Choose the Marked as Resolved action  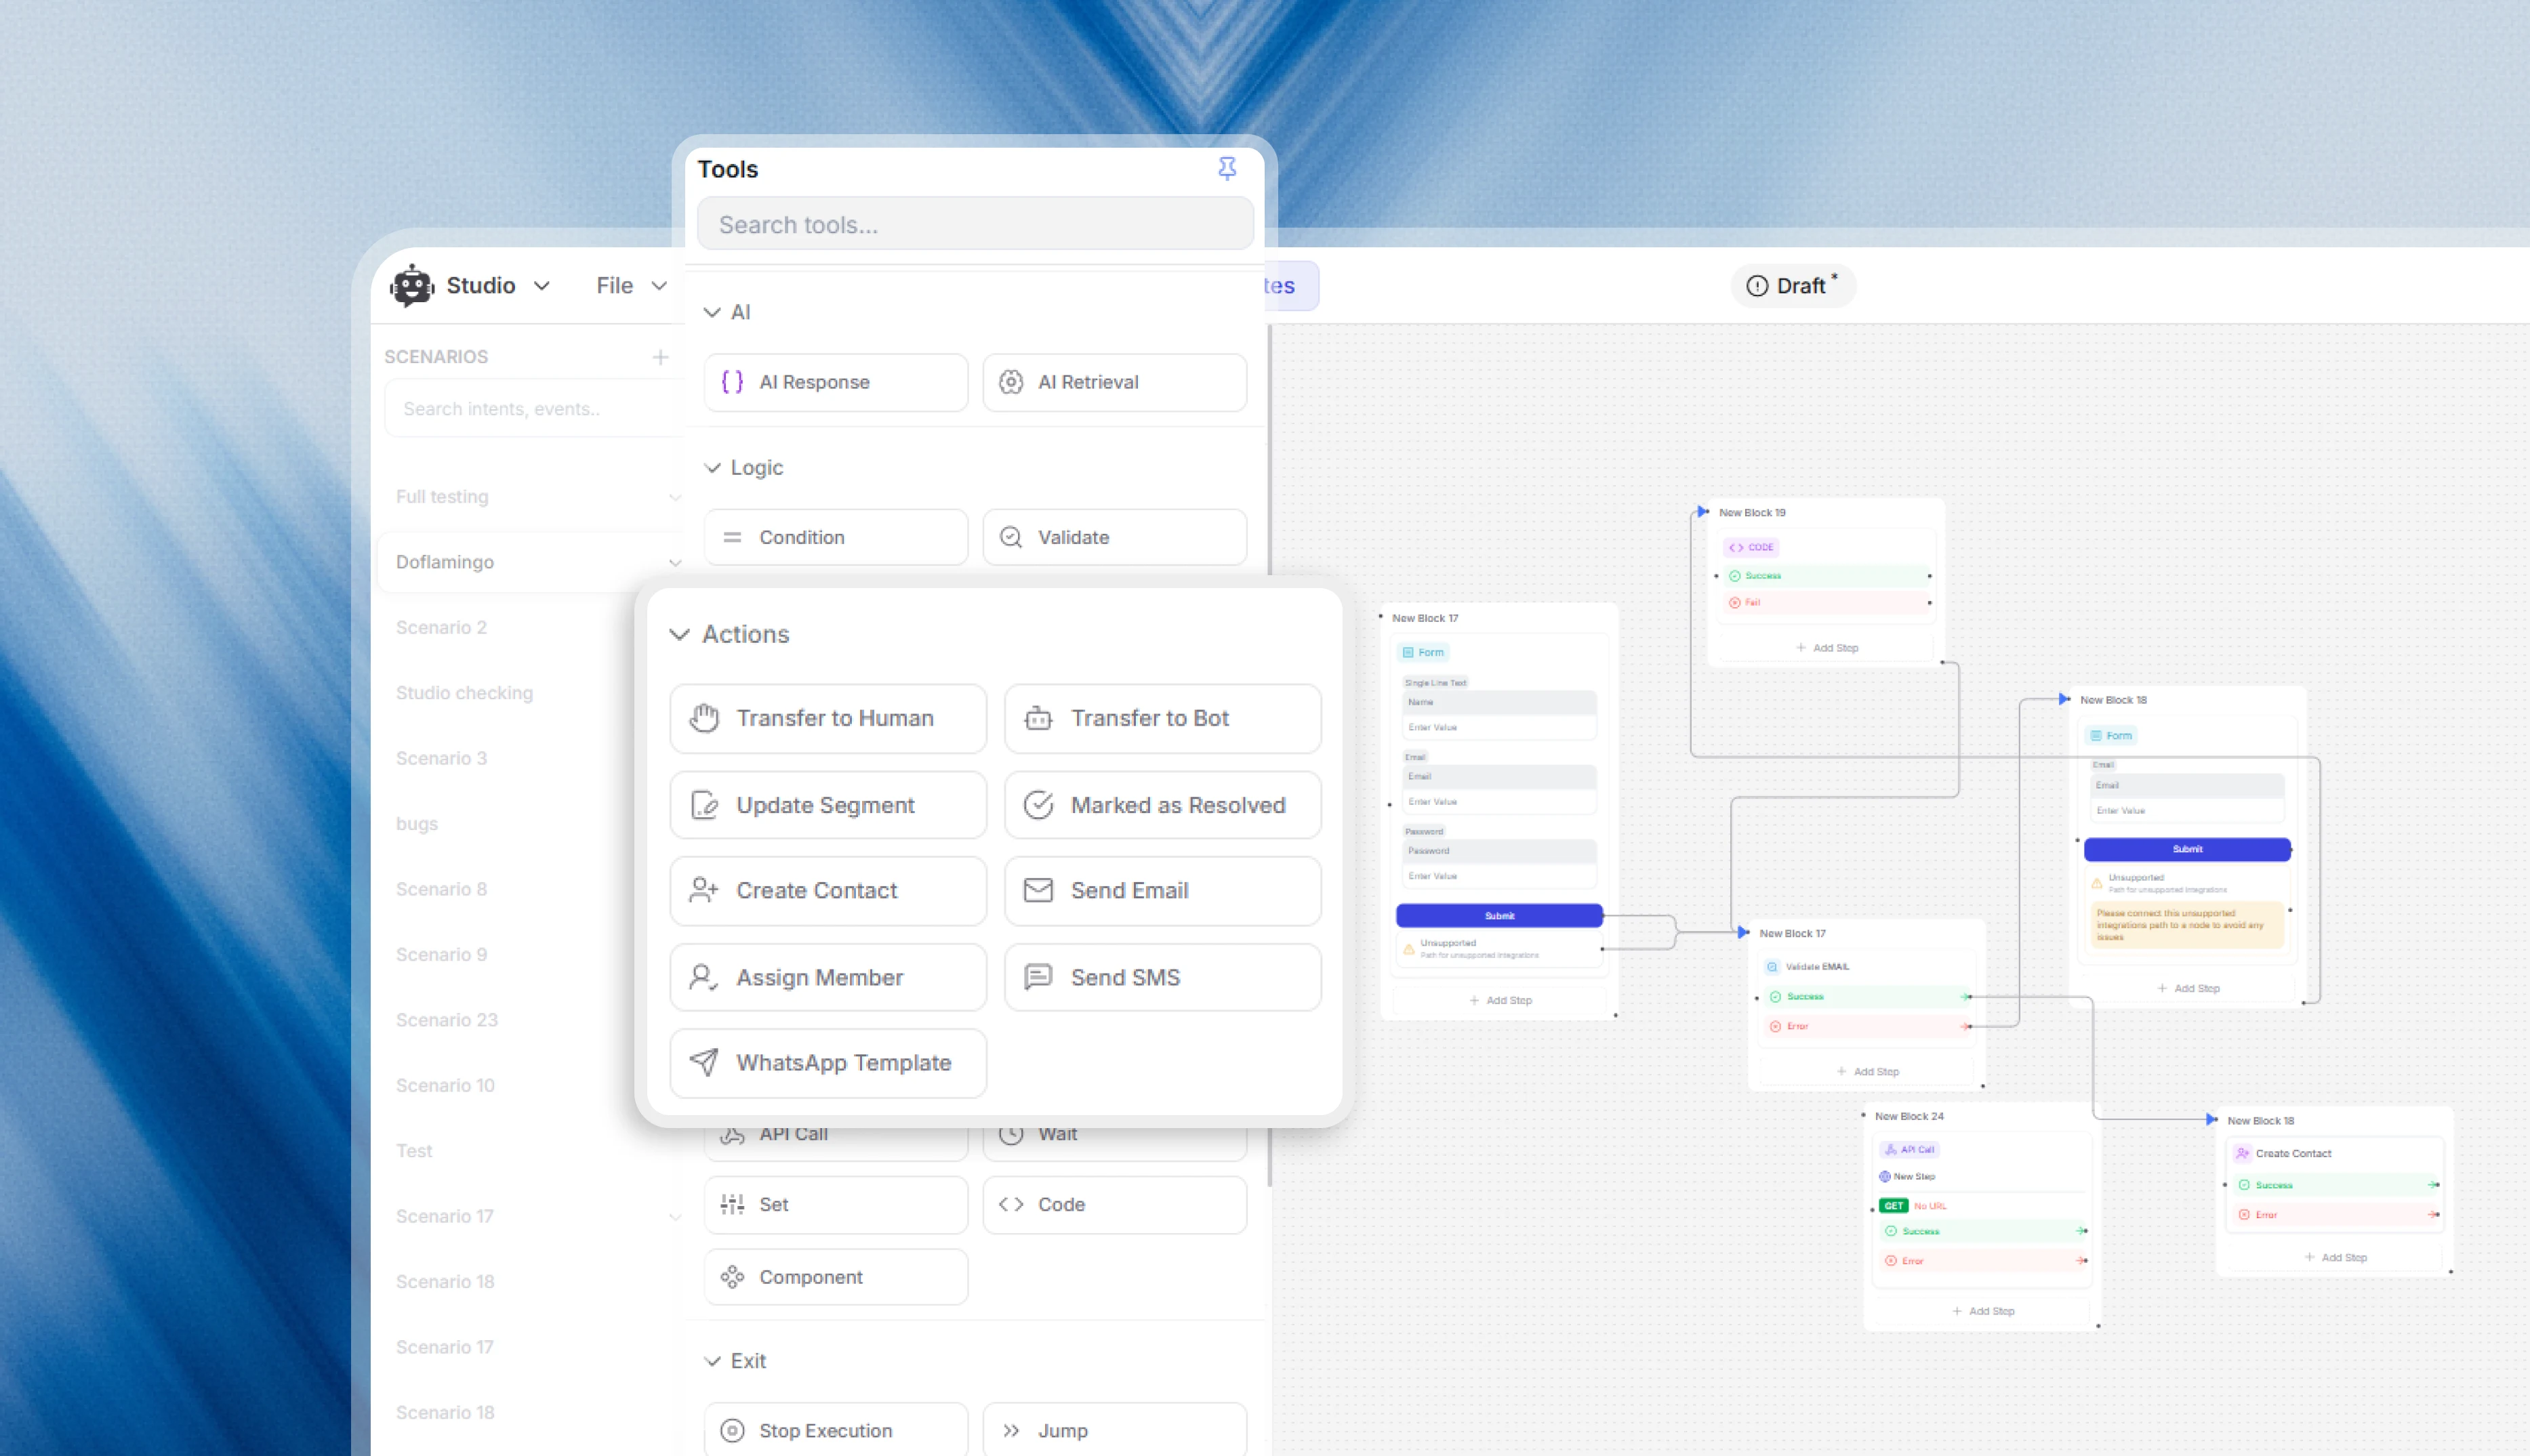[x=1162, y=805]
